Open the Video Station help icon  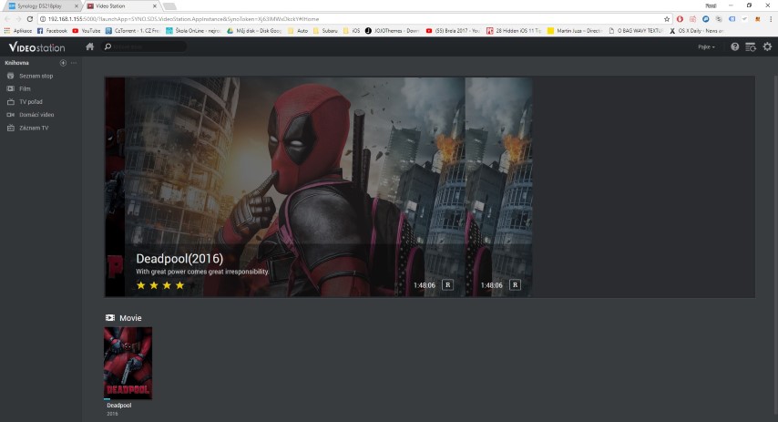[735, 46]
